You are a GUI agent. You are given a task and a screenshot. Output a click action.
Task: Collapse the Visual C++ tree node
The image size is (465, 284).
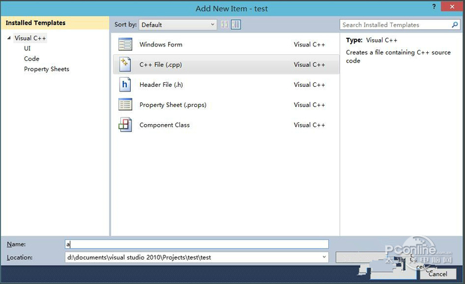click(9, 38)
